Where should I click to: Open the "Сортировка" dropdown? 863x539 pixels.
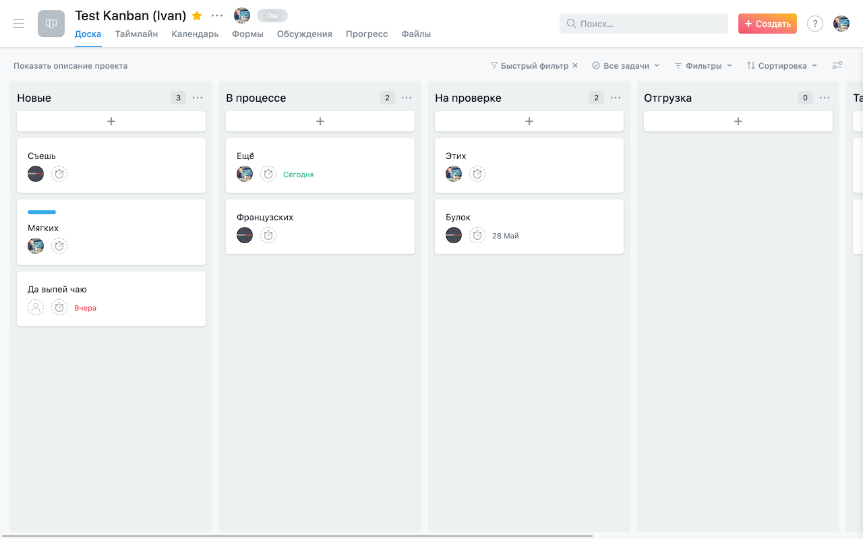tap(781, 65)
